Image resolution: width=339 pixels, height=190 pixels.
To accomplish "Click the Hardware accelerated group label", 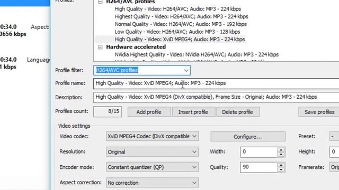I will (136, 47).
